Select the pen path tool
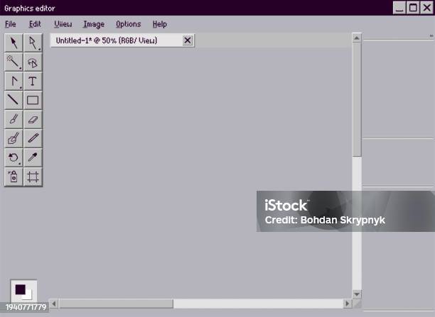The width and height of the screenshot is (435, 317). point(14,81)
